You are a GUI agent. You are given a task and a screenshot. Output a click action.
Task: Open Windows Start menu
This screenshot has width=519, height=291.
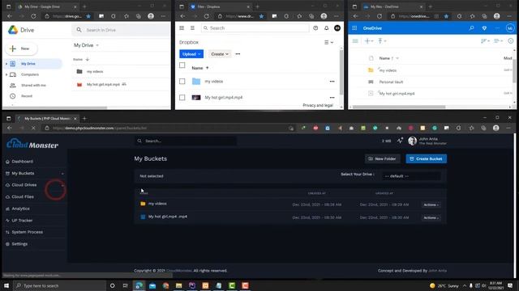coord(6,285)
